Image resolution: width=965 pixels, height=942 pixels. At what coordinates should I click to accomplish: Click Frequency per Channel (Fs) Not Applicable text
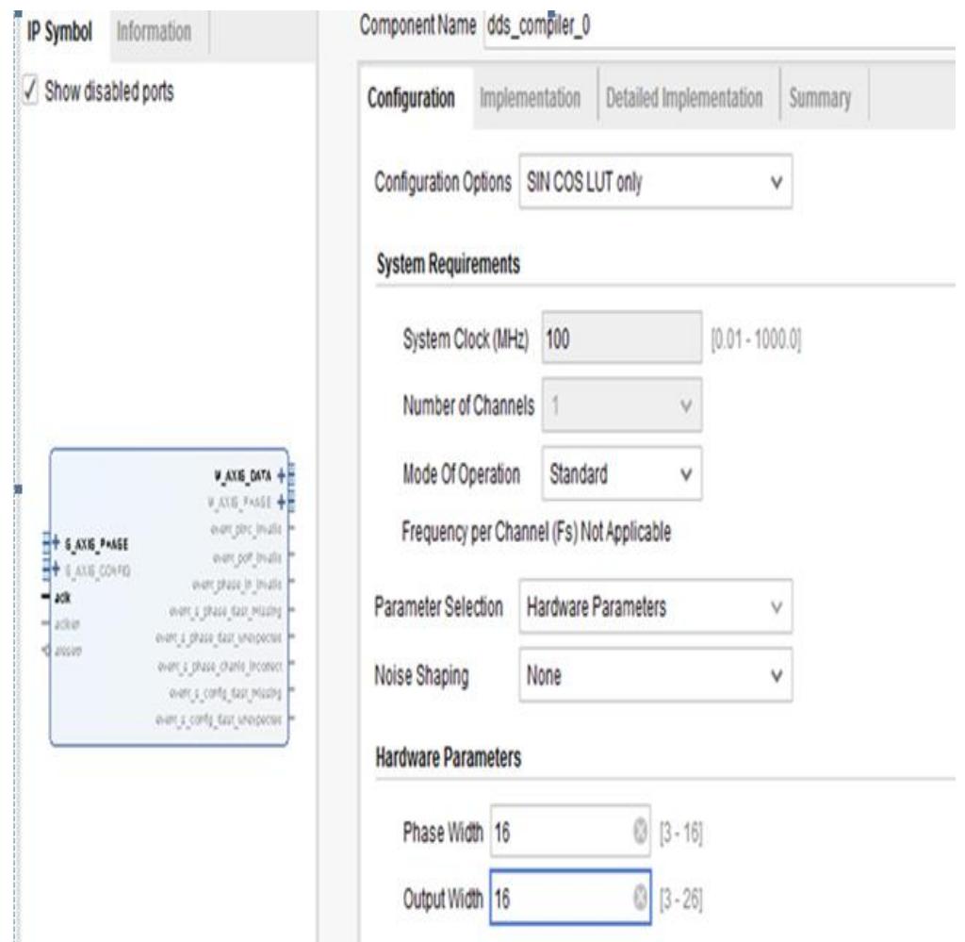[536, 531]
